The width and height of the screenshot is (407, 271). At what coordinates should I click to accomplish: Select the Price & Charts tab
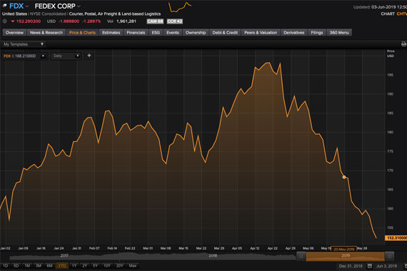point(82,32)
